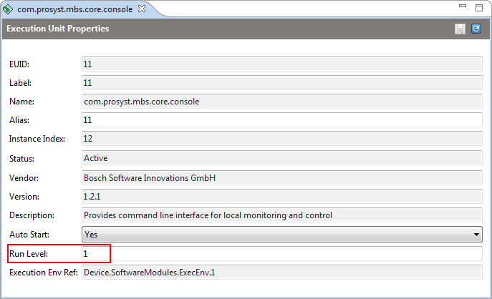Click the Vendor field
The image size is (492, 299).
281,177
